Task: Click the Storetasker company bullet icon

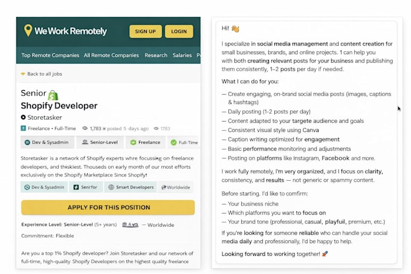Action: [24, 117]
